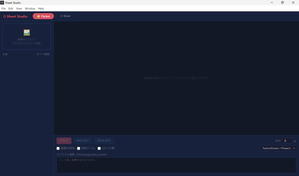This screenshot has height=176, width=299.
Task: Toggle the 透明トリム checkbox
Action: pos(79,148)
